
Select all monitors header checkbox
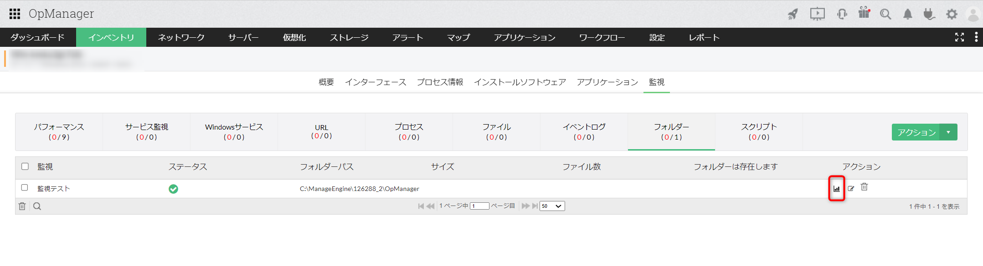coord(25,166)
